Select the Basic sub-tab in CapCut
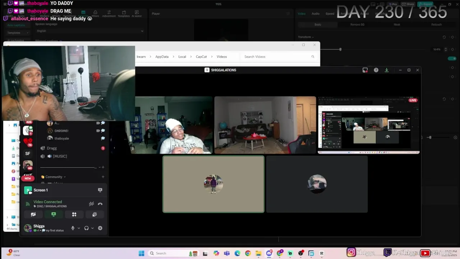Viewport: 460px width, 259px height. point(318,24)
